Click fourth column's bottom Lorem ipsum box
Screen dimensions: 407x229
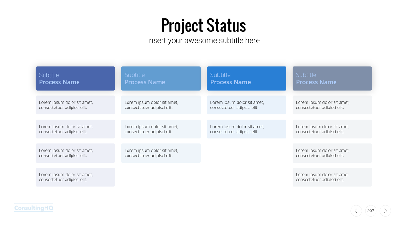332,177
